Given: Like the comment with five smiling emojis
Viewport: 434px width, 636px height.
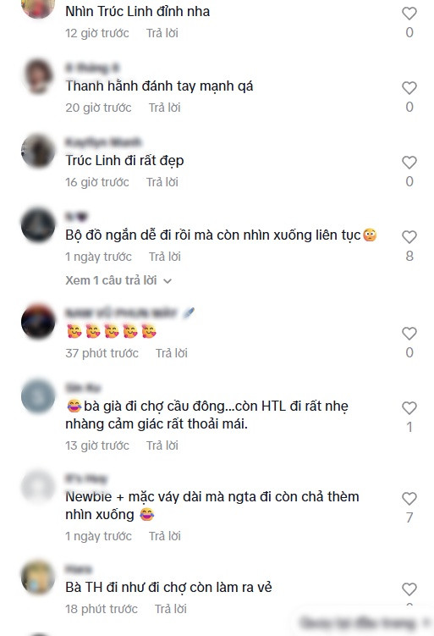Looking at the screenshot, I should coord(409,334).
